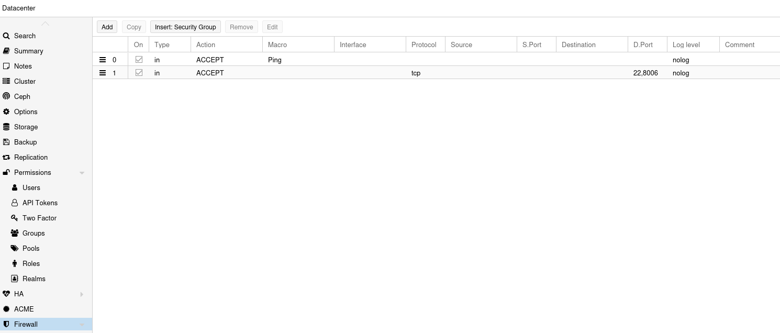The width and height of the screenshot is (780, 333).
Task: Click the Insert: Security Group button
Action: click(185, 27)
